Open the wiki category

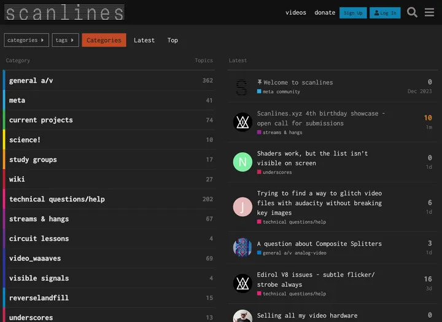pos(17,179)
